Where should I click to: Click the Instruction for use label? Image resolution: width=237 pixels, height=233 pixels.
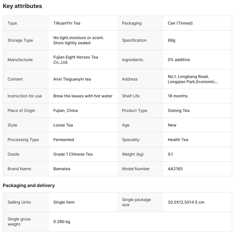25,96
